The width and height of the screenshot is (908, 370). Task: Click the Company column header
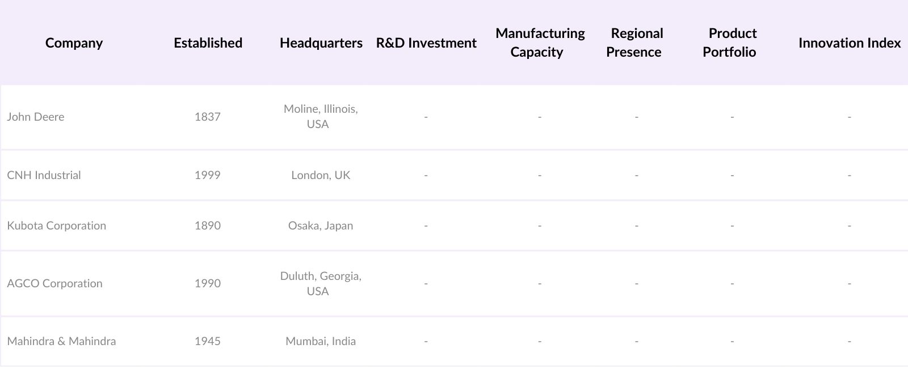click(74, 43)
